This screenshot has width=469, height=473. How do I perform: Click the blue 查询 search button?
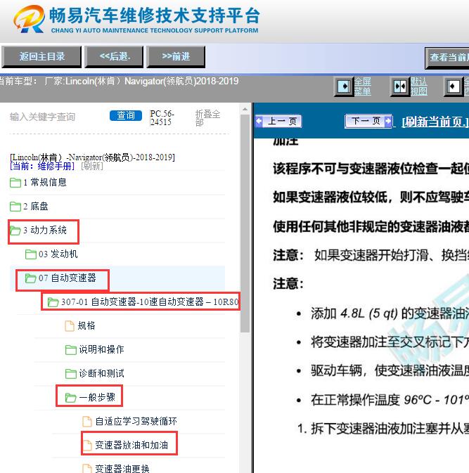(x=126, y=115)
